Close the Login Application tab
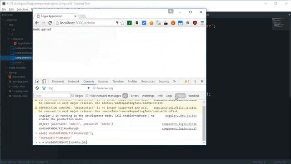This screenshot has width=291, height=164. pos(75,16)
